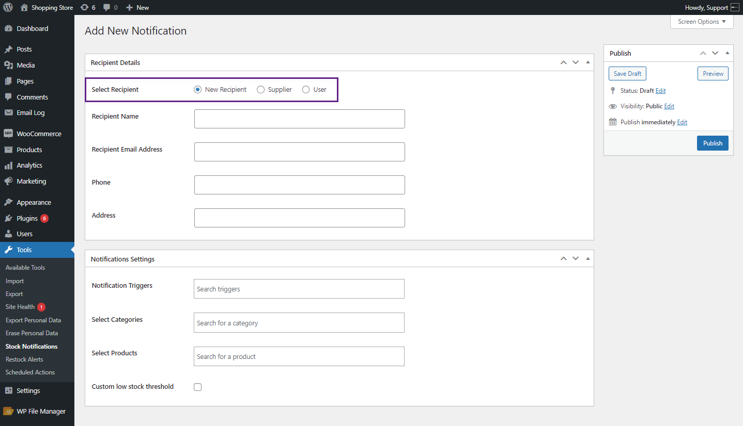Open Scheduled Actions submenu item
Image resolution: width=743 pixels, height=426 pixels.
tap(30, 372)
